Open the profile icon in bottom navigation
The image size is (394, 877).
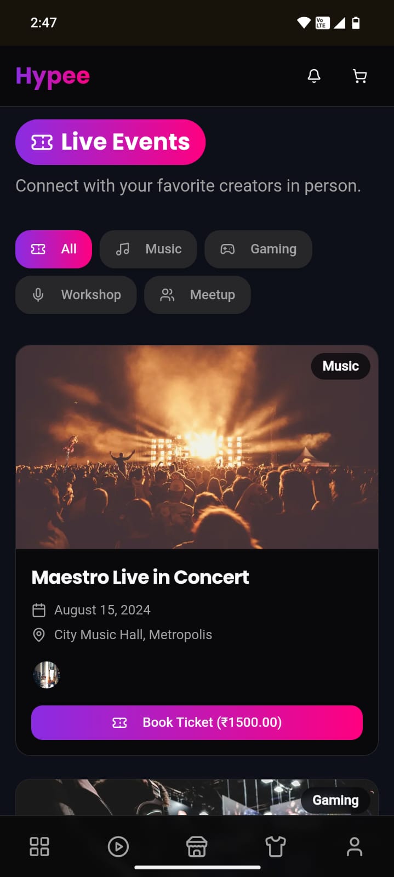click(355, 846)
